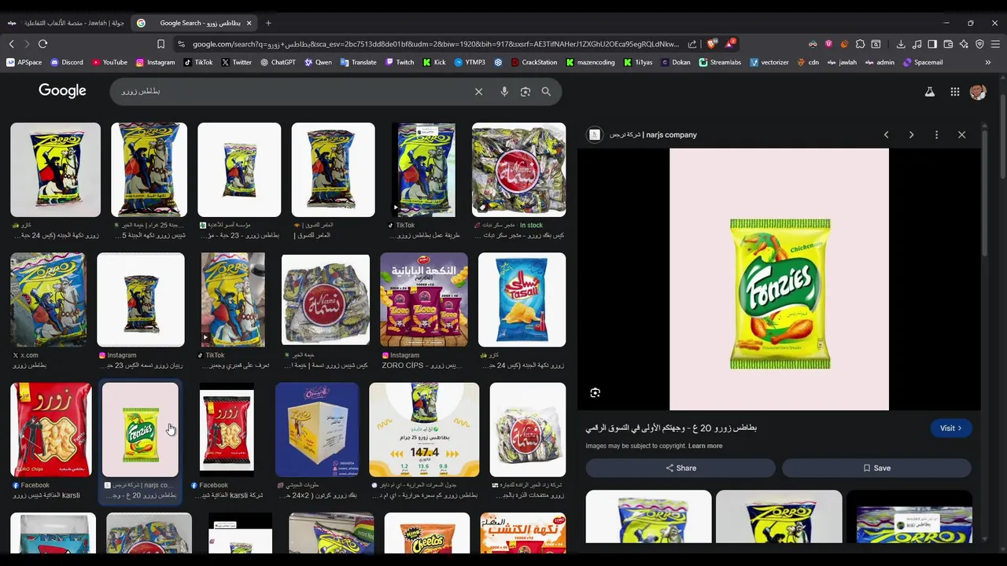Show next image in the preview panel
Image resolution: width=1007 pixels, height=566 pixels.
coord(911,134)
